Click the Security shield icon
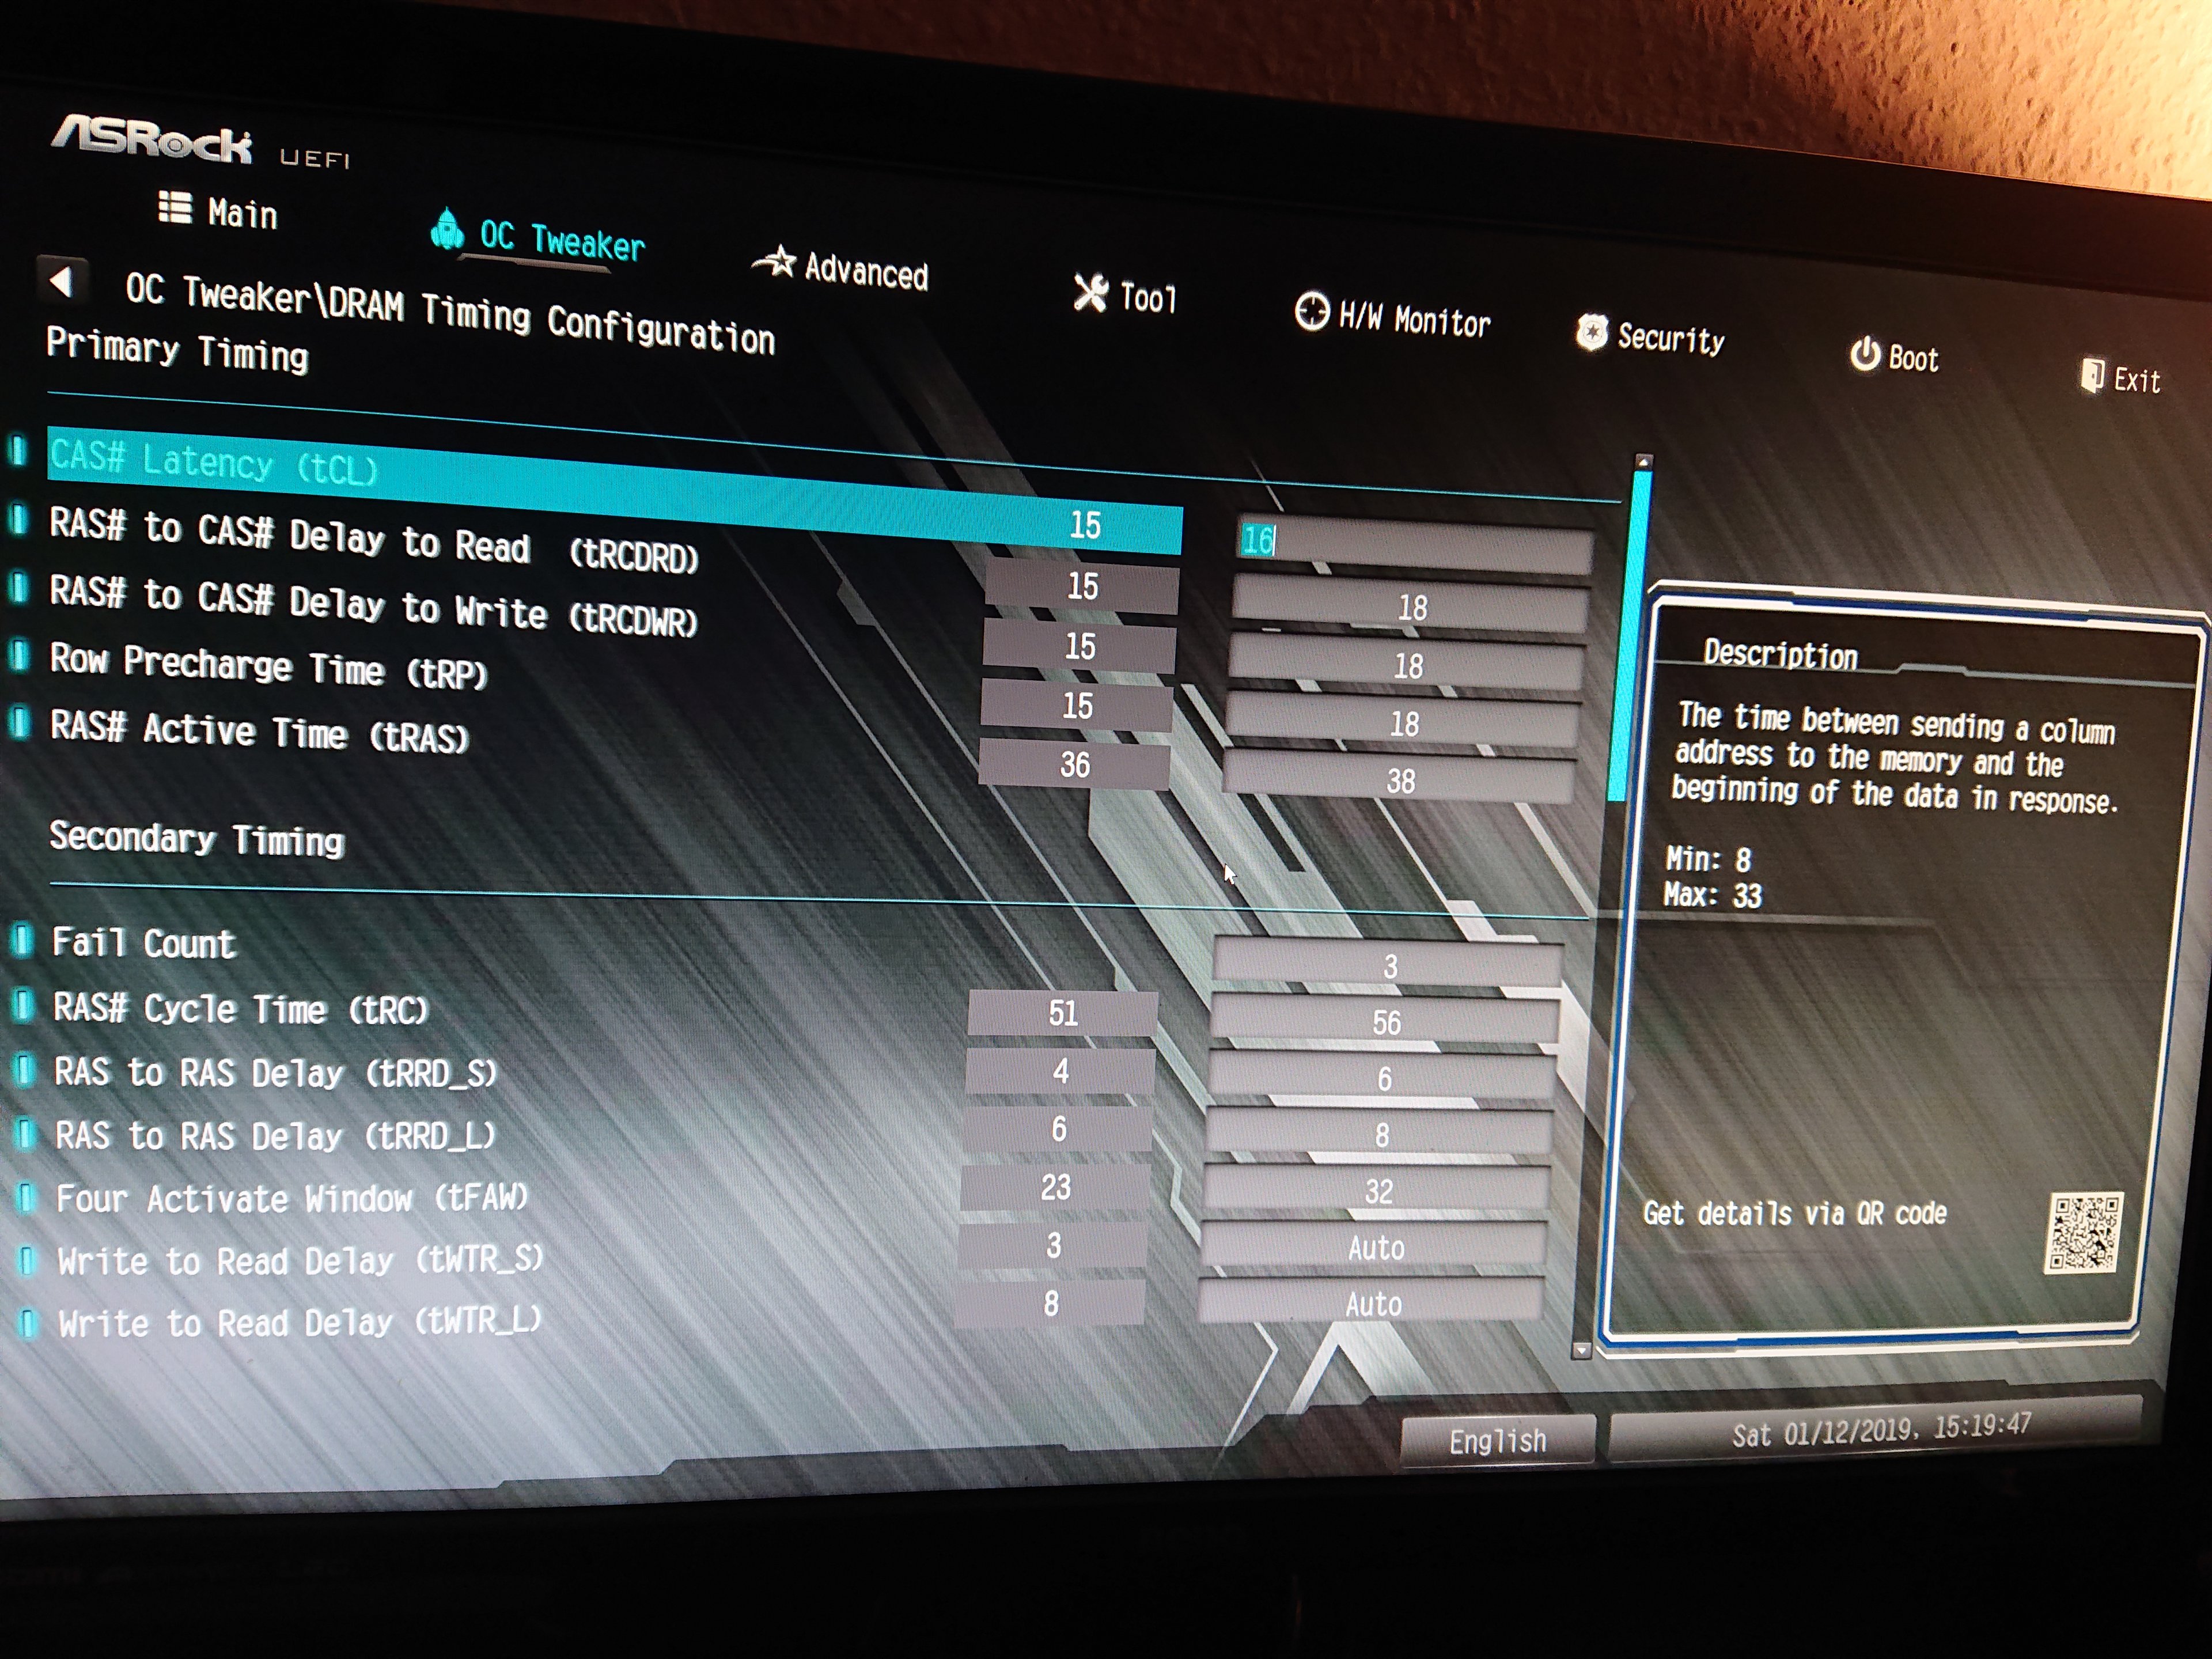Screen dimensions: 2212x1659 tap(1591, 332)
